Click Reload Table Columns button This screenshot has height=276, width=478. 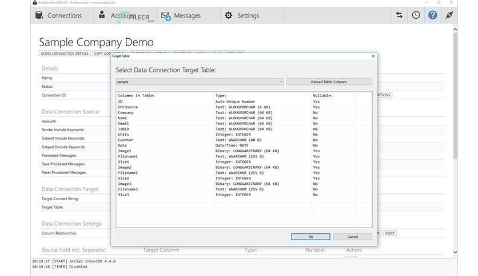[x=329, y=82]
